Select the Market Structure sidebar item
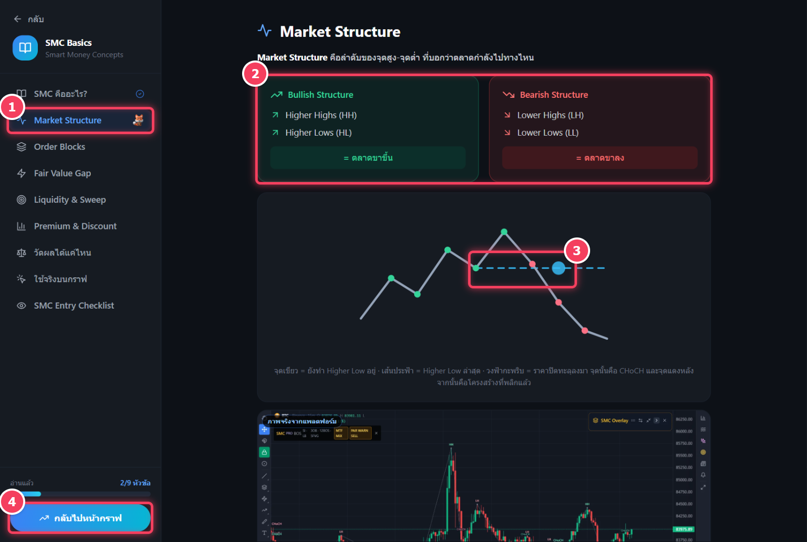Image resolution: width=807 pixels, height=542 pixels. point(81,121)
